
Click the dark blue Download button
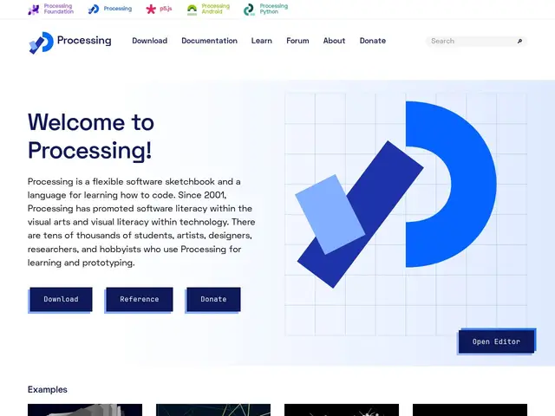click(61, 299)
